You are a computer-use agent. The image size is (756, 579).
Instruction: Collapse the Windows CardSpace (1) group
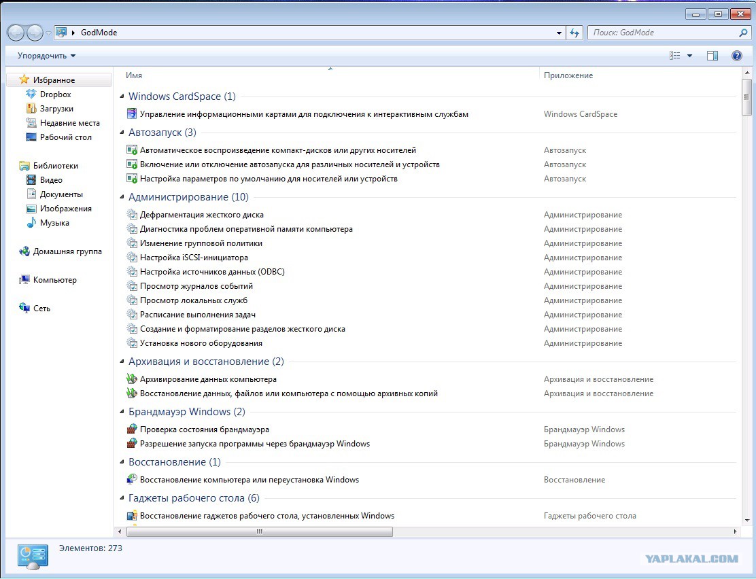[122, 96]
